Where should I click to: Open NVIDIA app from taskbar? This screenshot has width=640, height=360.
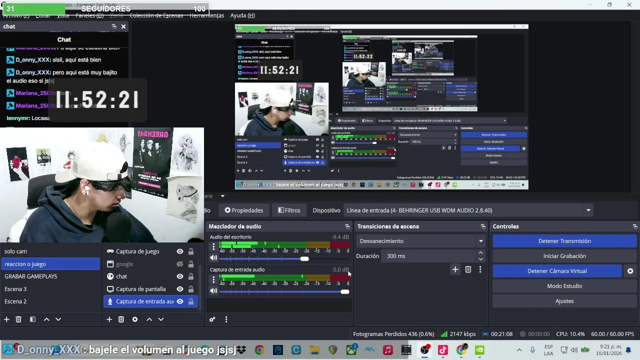[480, 350]
